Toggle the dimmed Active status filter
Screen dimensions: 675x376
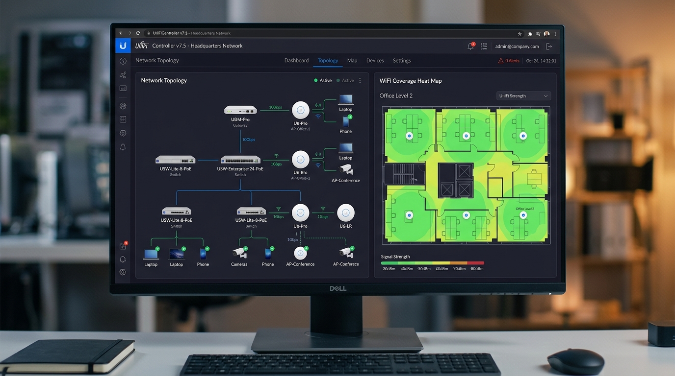345,80
